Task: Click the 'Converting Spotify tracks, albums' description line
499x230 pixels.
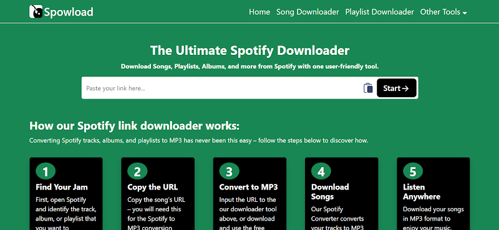Action: point(199,141)
